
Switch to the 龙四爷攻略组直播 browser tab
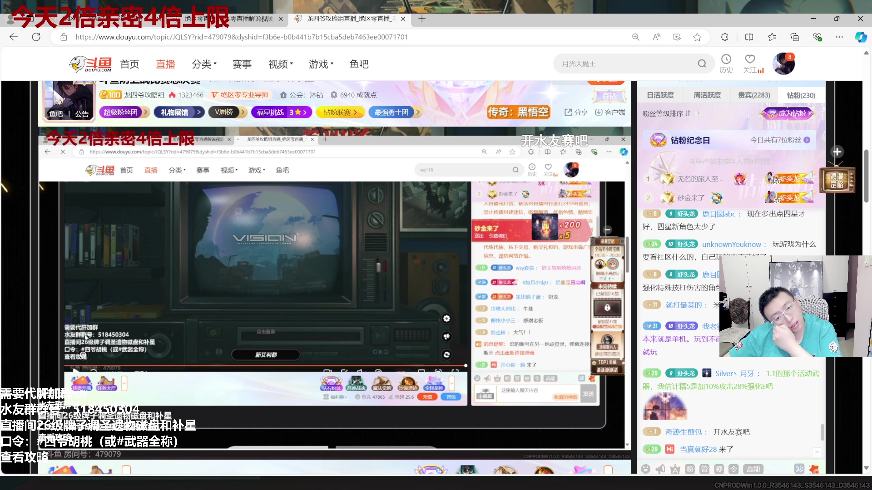click(x=350, y=19)
